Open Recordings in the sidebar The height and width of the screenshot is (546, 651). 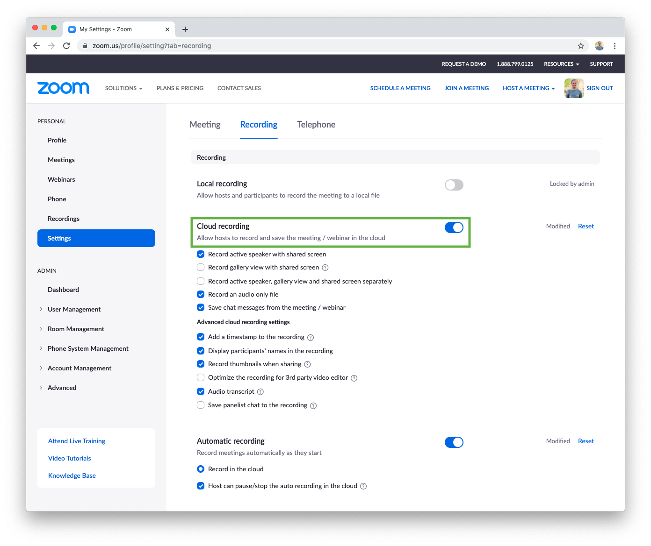(x=64, y=219)
